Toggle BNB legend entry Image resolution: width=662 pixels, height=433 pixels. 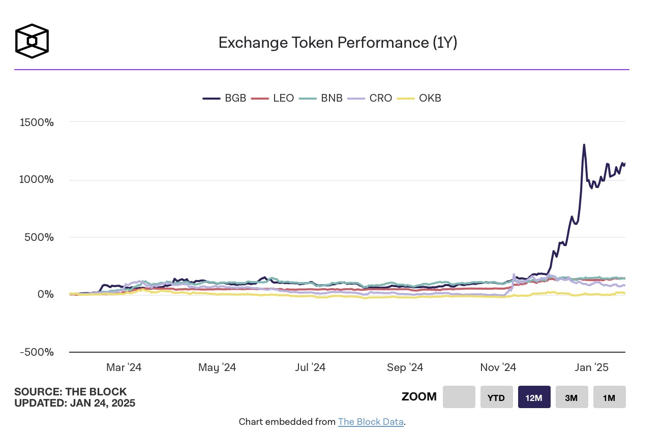click(321, 98)
